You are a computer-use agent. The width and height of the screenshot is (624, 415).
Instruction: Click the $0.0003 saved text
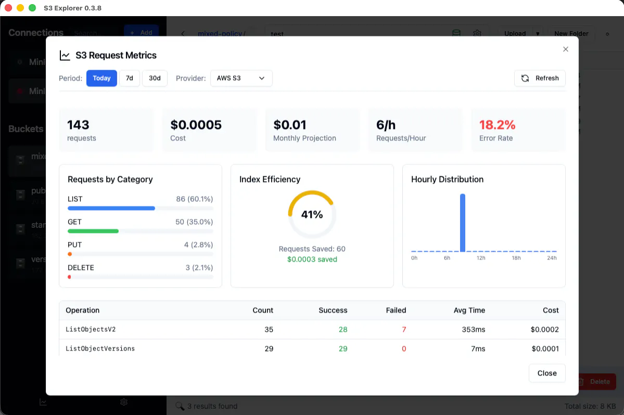[x=312, y=260]
